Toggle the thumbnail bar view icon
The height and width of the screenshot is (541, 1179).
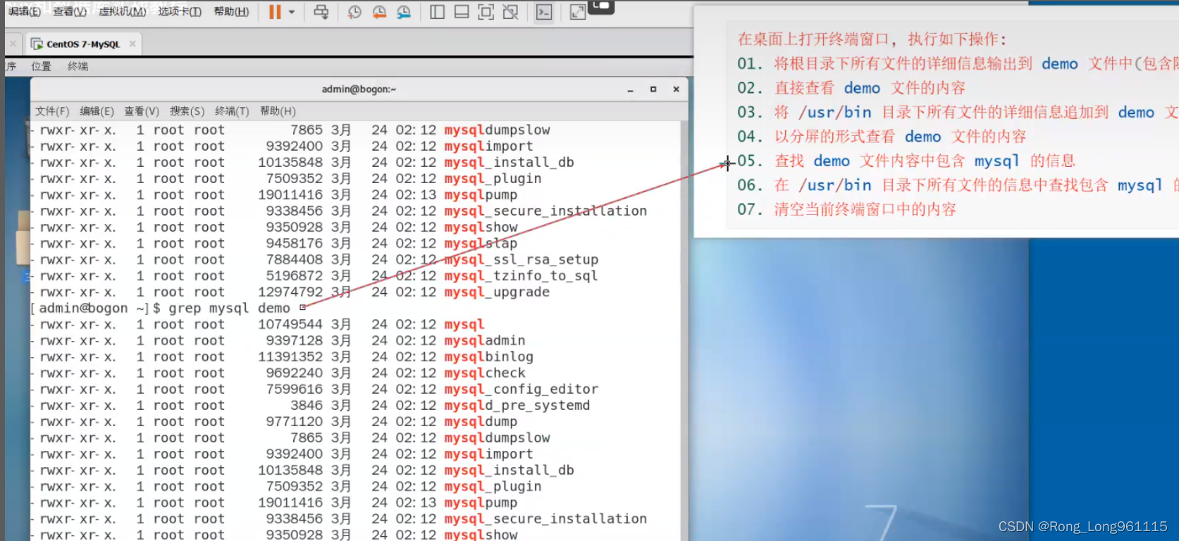click(x=462, y=12)
